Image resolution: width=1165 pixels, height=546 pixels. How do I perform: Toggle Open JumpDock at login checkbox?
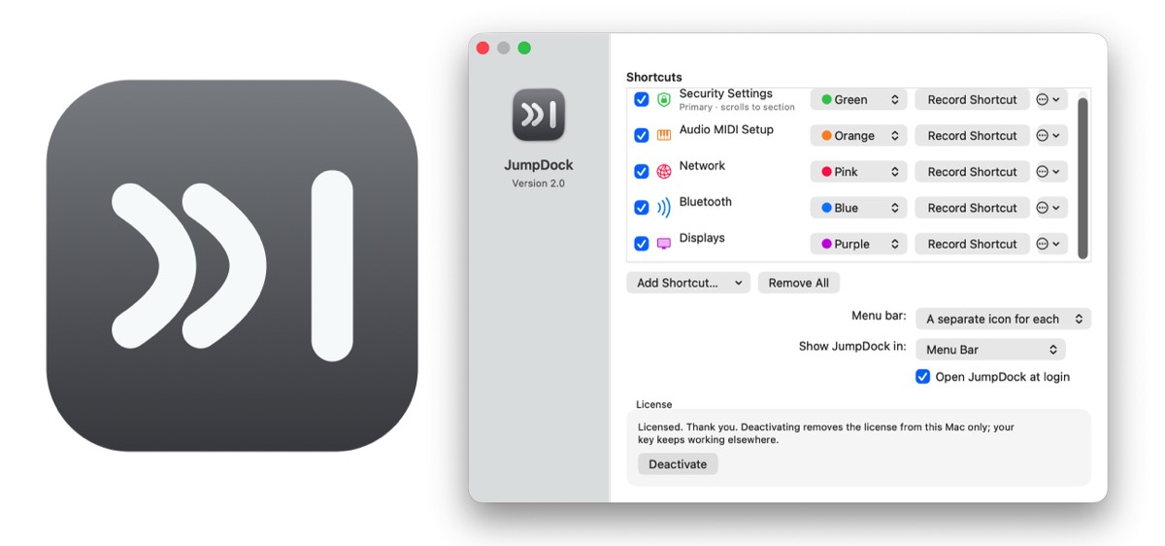click(x=923, y=377)
